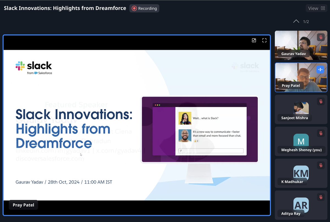
Task: Click the Gaurav Yadav name label
Action: click(293, 54)
